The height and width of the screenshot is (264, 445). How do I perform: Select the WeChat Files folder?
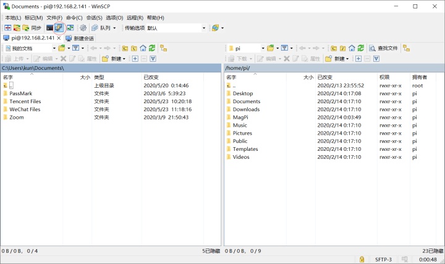(25, 109)
